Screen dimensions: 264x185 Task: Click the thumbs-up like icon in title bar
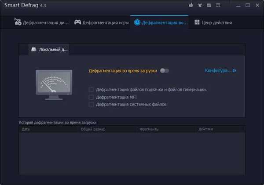[x=191, y=6]
